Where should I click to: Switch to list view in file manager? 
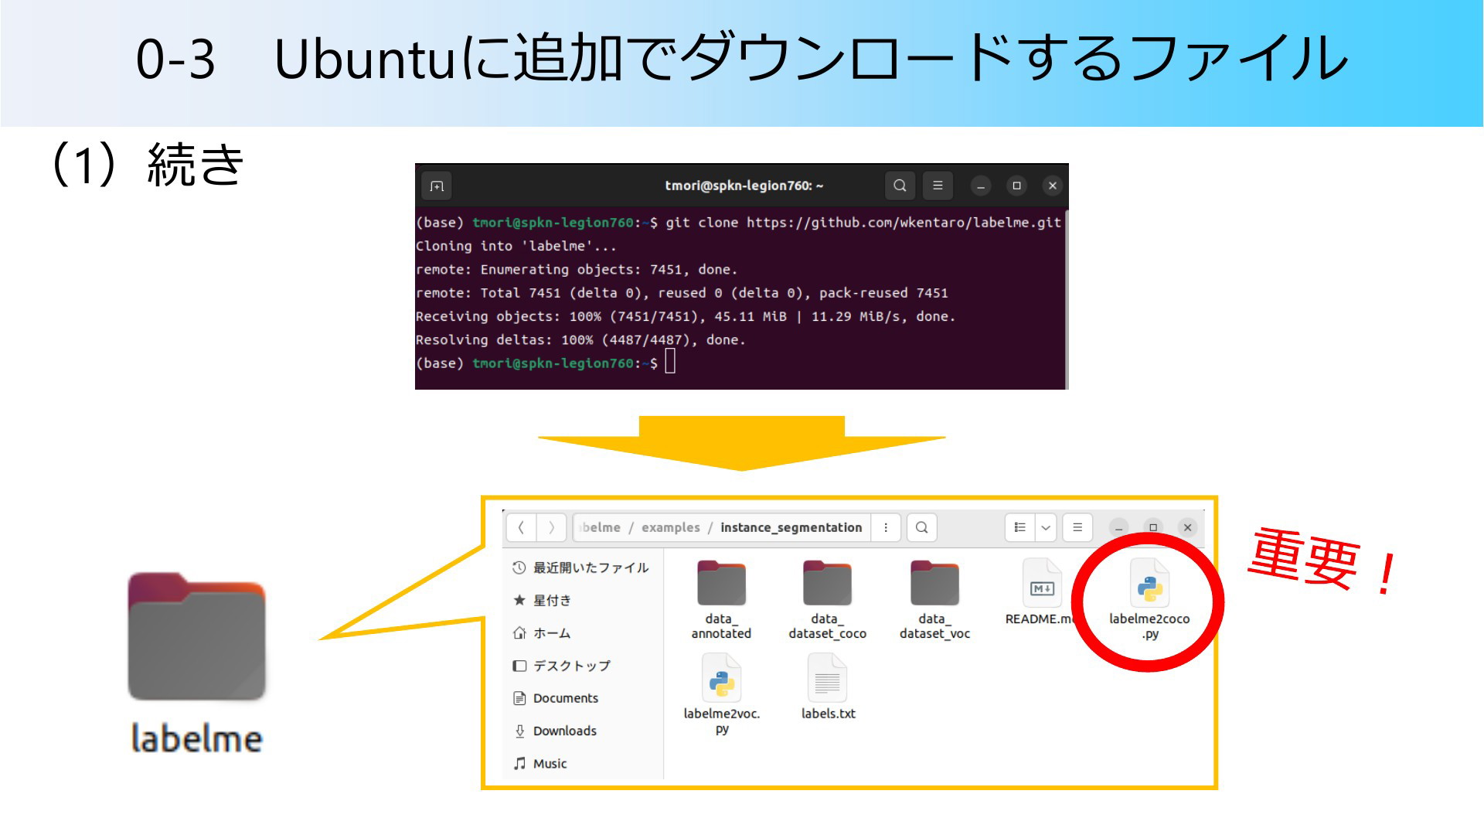[1020, 527]
